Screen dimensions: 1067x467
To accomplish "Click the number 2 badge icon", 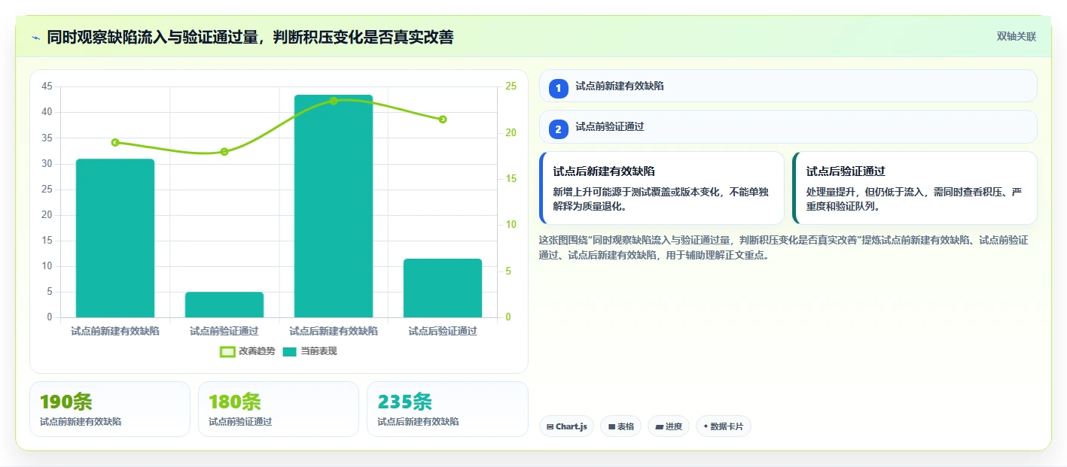I will click(558, 129).
